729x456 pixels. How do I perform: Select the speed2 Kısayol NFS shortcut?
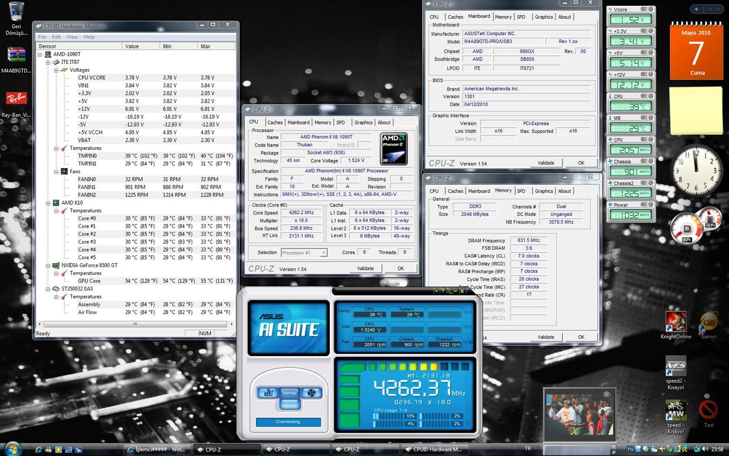click(x=676, y=373)
